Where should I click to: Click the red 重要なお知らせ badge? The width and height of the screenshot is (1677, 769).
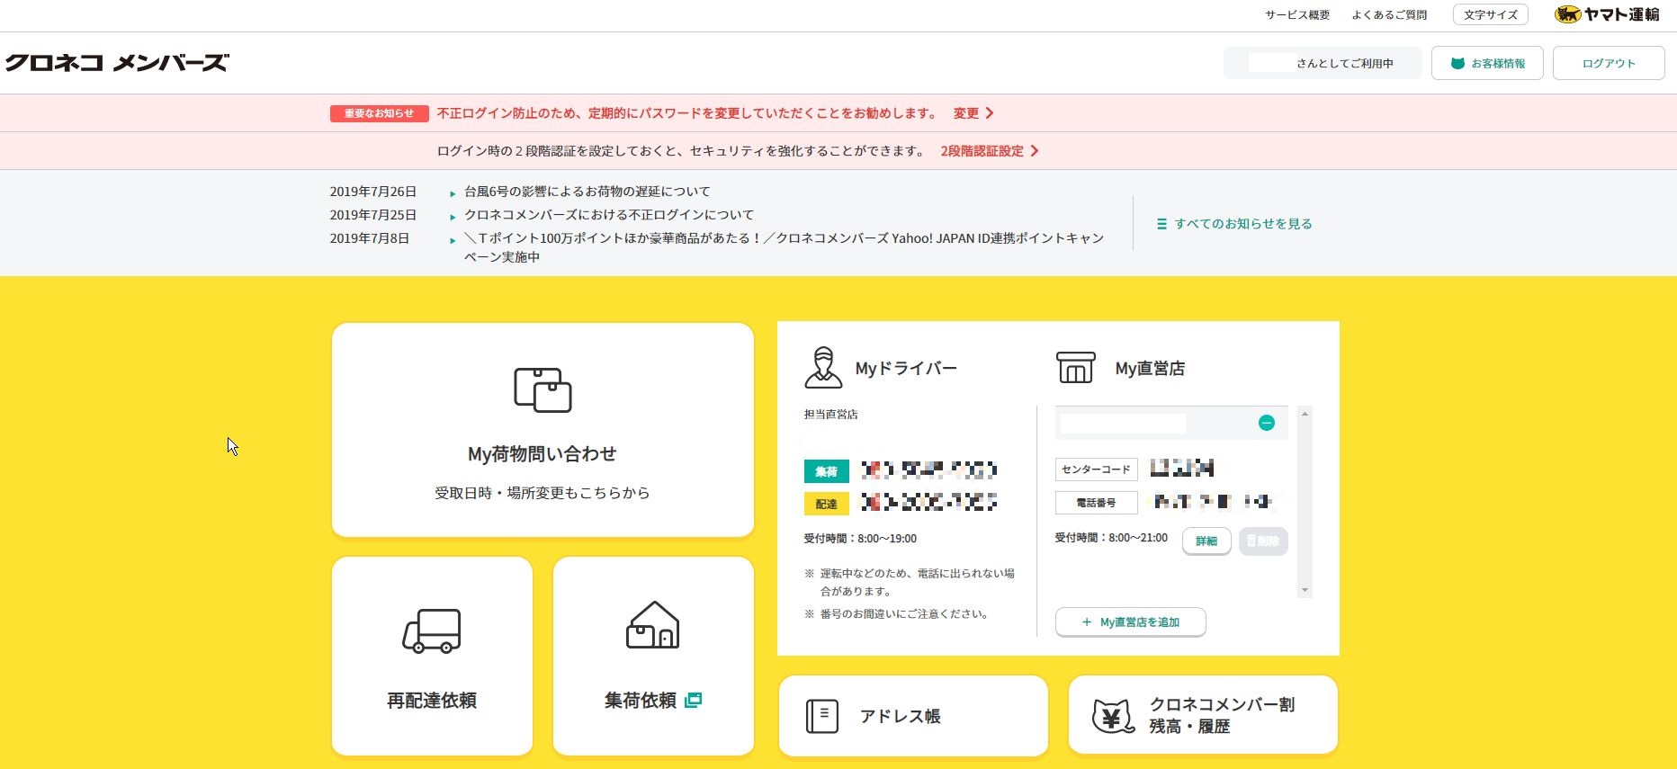point(379,113)
